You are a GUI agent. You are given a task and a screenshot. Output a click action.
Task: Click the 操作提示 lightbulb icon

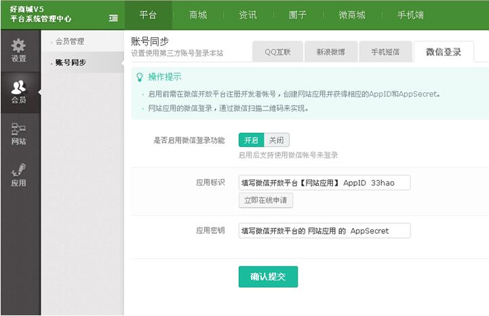tap(140, 77)
